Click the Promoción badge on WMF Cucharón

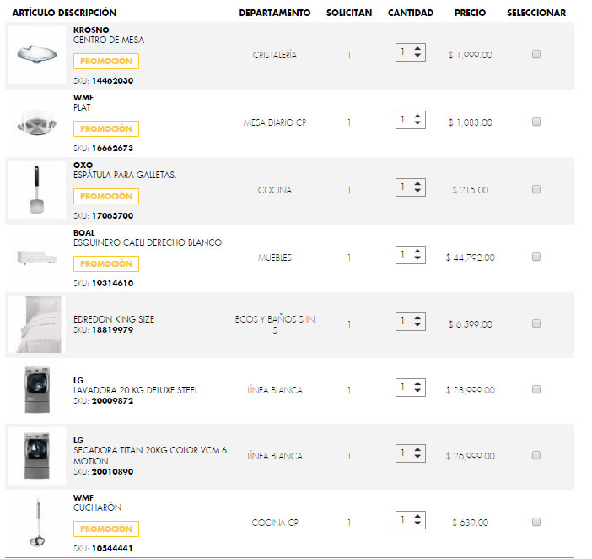pyautogui.click(x=106, y=529)
